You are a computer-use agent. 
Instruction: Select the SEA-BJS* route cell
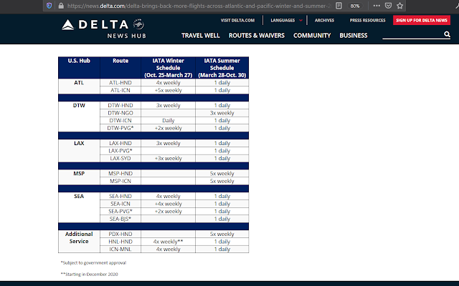pos(120,220)
